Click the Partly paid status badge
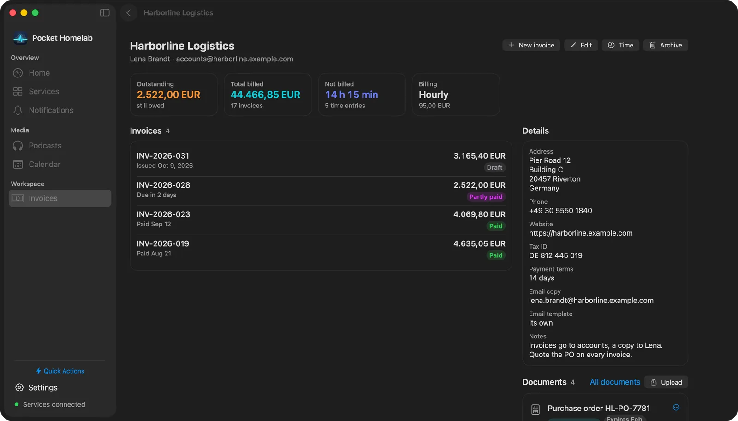 coord(486,197)
